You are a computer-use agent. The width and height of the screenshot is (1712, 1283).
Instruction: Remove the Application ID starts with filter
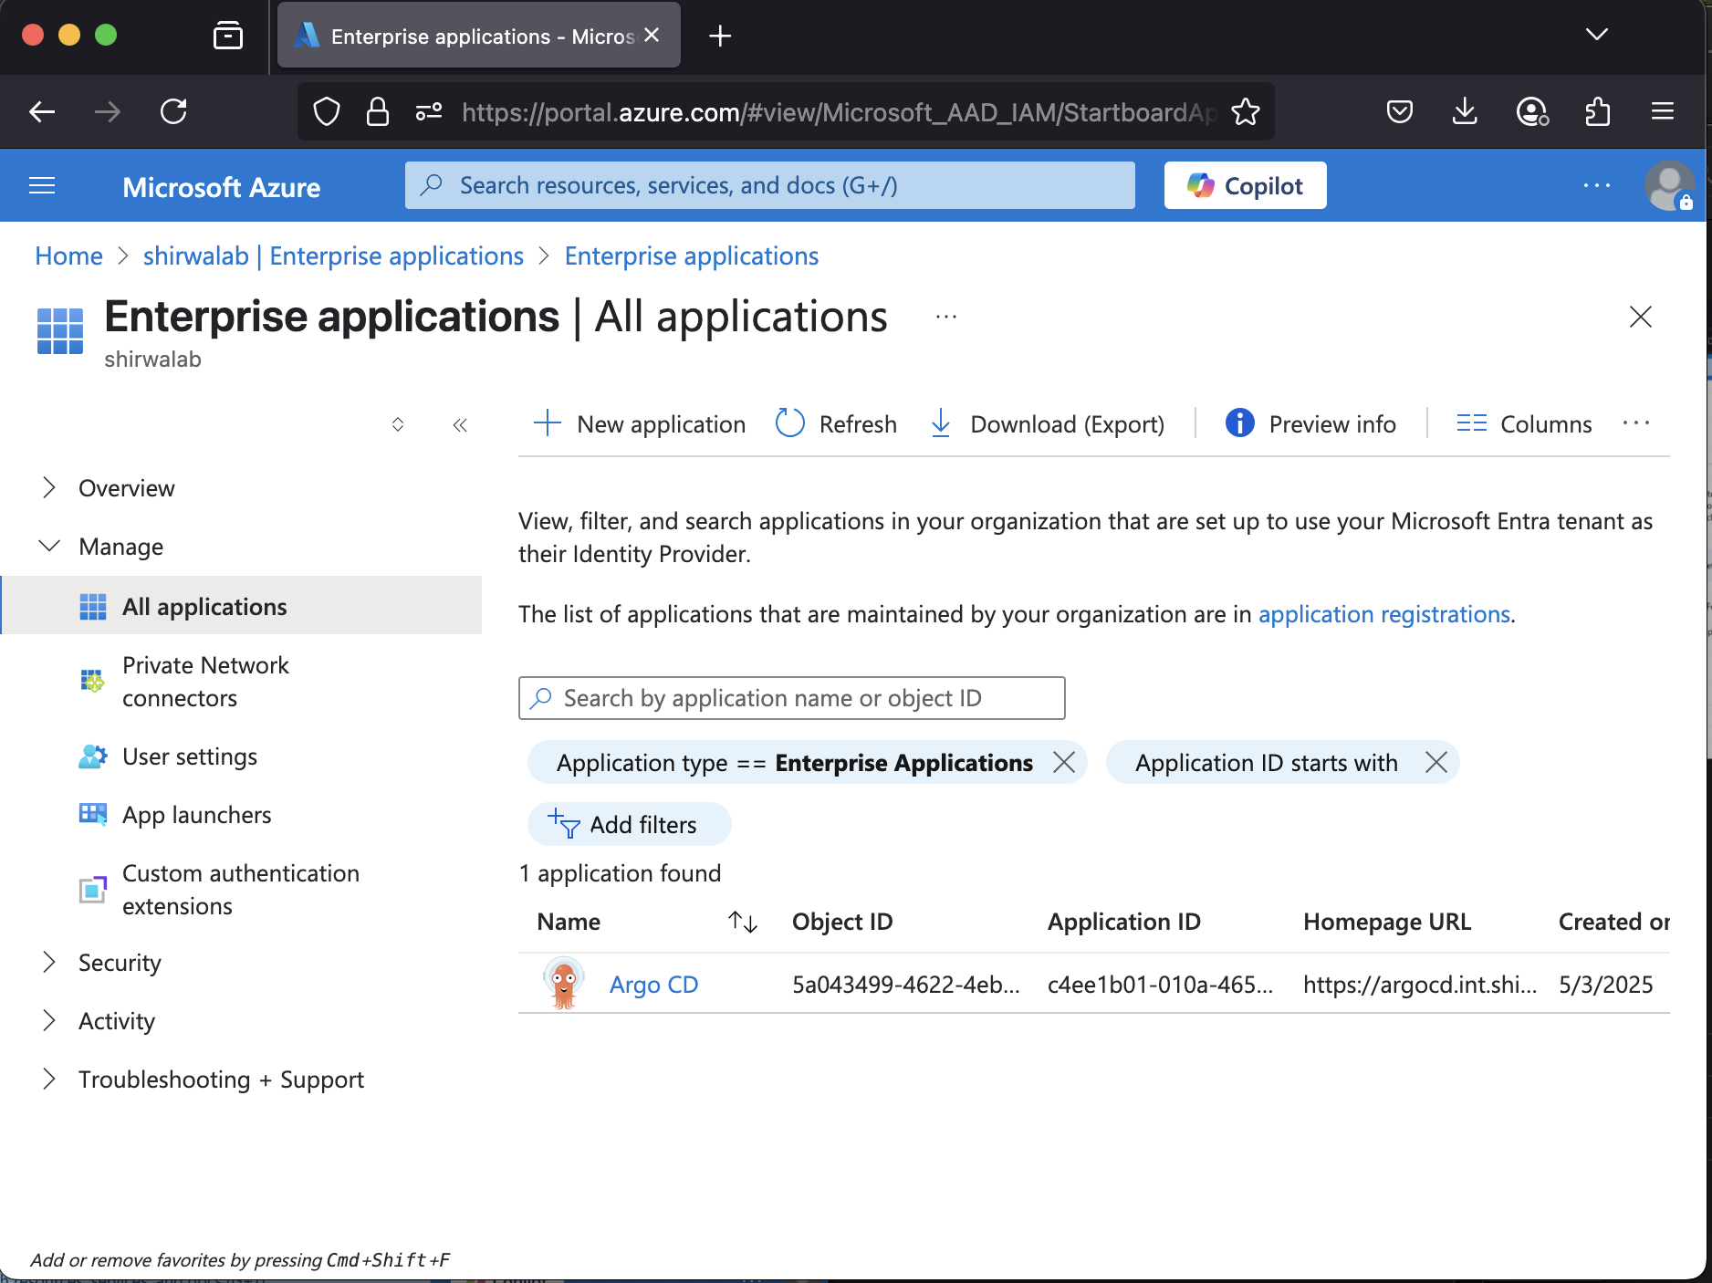(1435, 762)
